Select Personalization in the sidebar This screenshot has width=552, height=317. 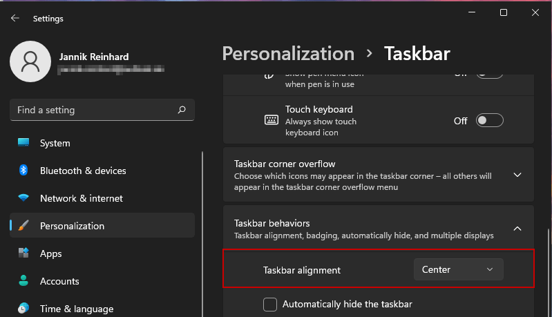click(72, 226)
